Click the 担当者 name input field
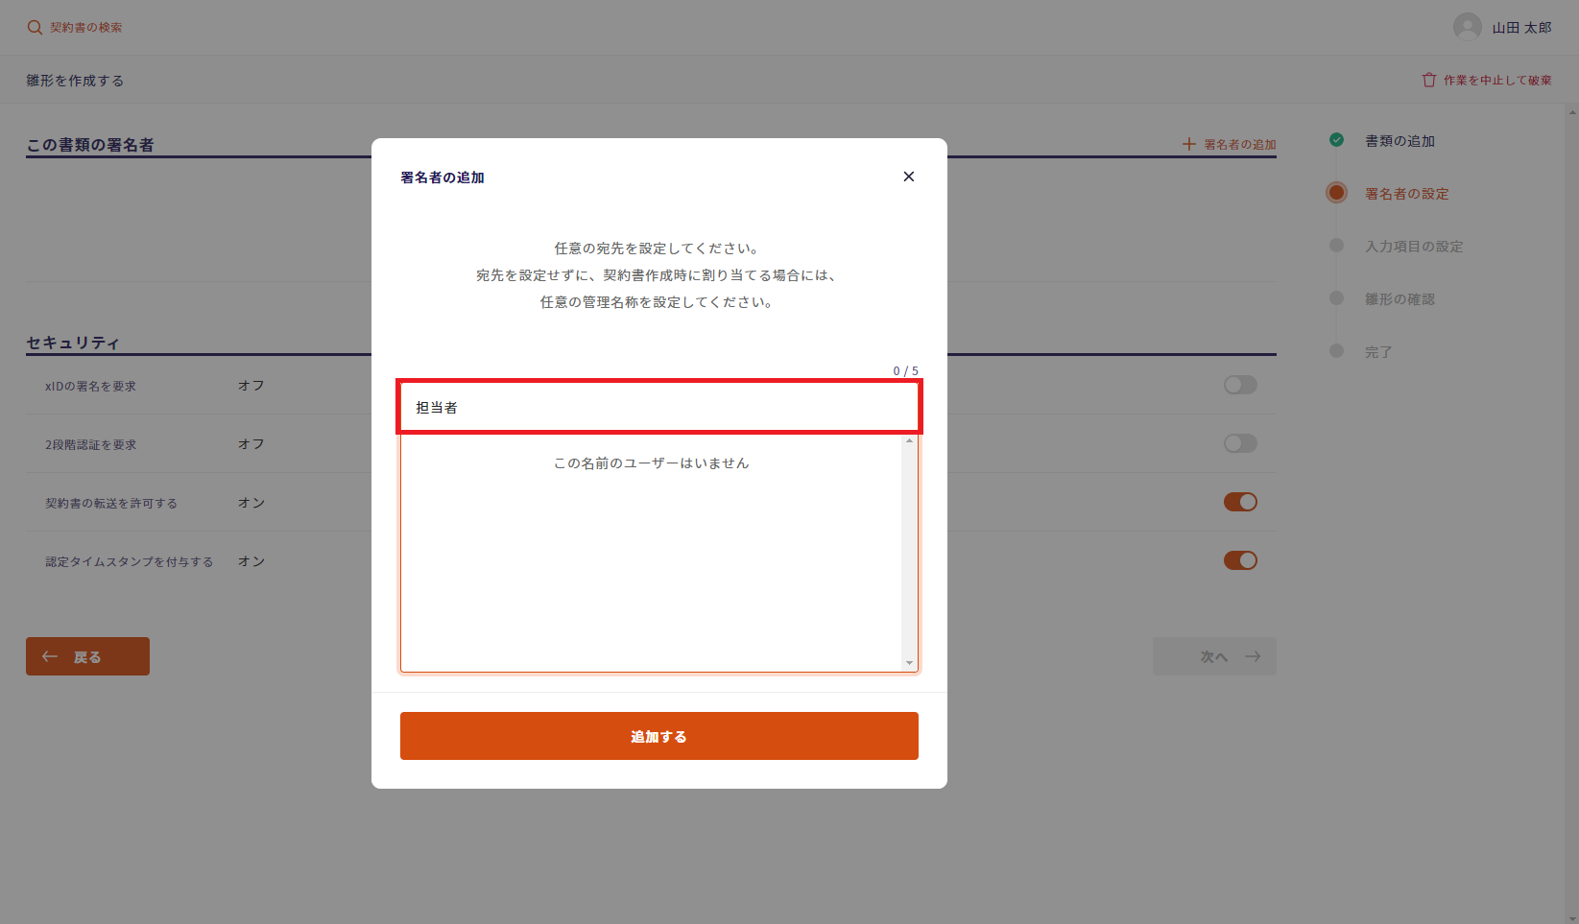Viewport: 1579px width, 924px height. coord(658,408)
